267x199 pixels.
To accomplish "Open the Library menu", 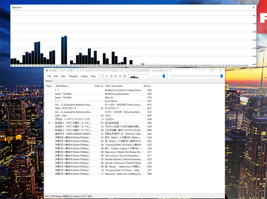I will (x=84, y=76).
